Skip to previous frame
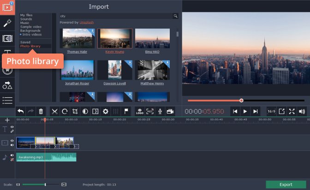310x190 pixels. point(235,112)
